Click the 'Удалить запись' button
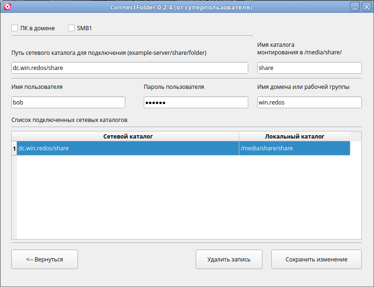This screenshot has width=374, height=287. (229, 259)
